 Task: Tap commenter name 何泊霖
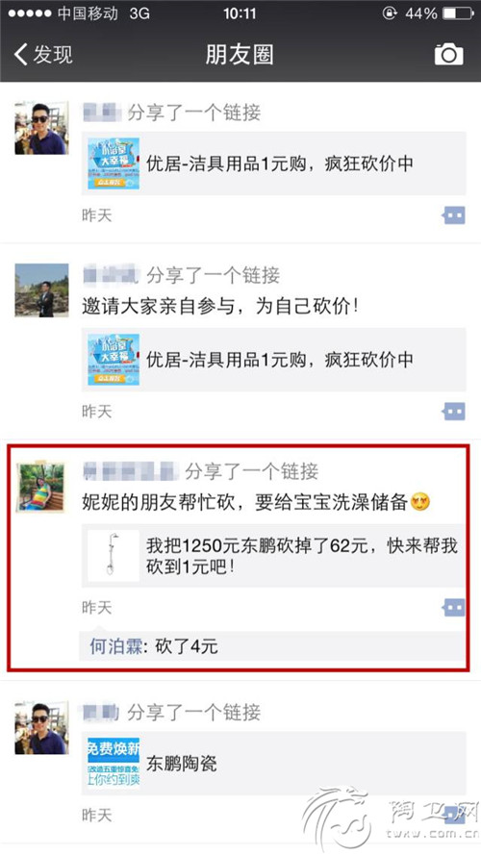[x=116, y=646]
